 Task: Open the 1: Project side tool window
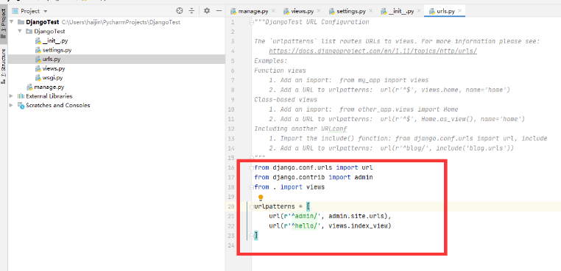click(4, 24)
